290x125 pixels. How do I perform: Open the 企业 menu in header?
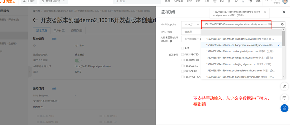[189, 1]
